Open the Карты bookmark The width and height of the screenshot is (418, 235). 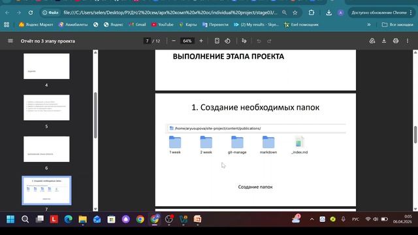(188, 25)
